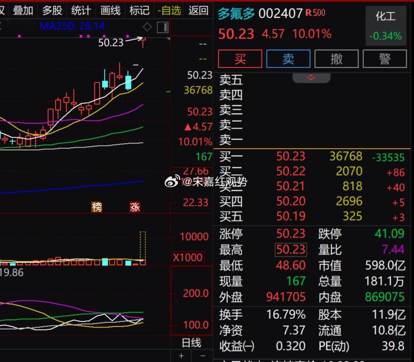Viewport: 414px width, 362px height.
Task: Click the 最低 low price 48.60
Action: [x=291, y=265]
